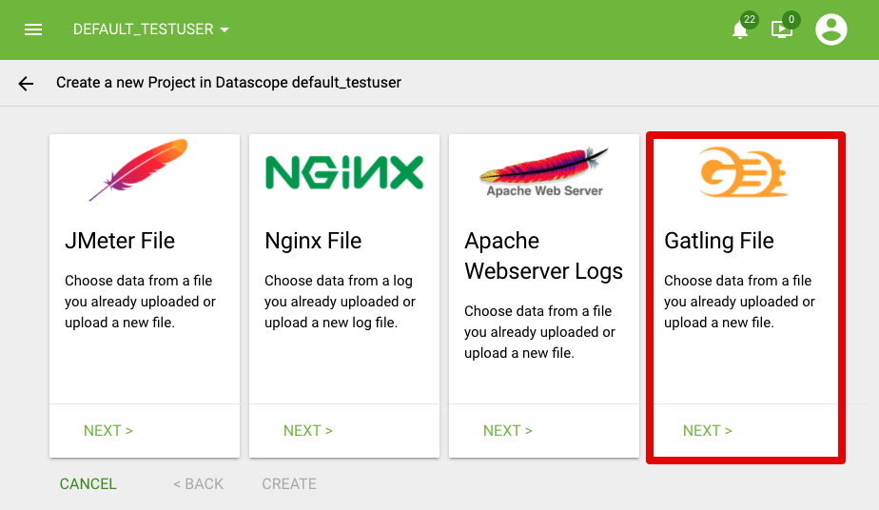Click the Gatling logo image
Viewport: 879px width, 510px height.
click(743, 172)
